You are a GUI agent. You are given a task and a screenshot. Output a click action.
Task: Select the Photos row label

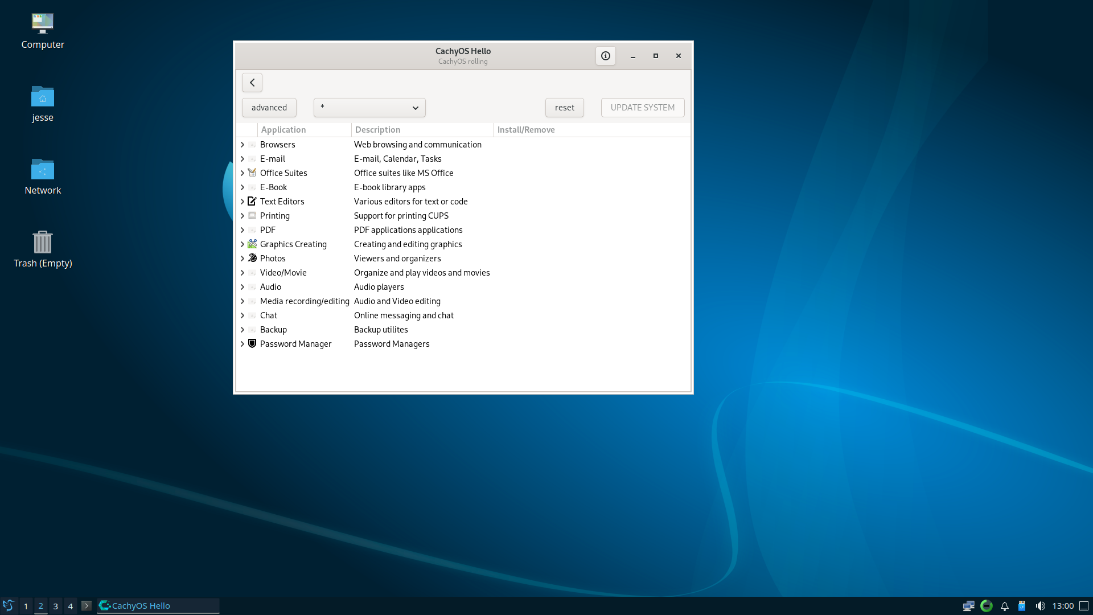[x=273, y=259]
